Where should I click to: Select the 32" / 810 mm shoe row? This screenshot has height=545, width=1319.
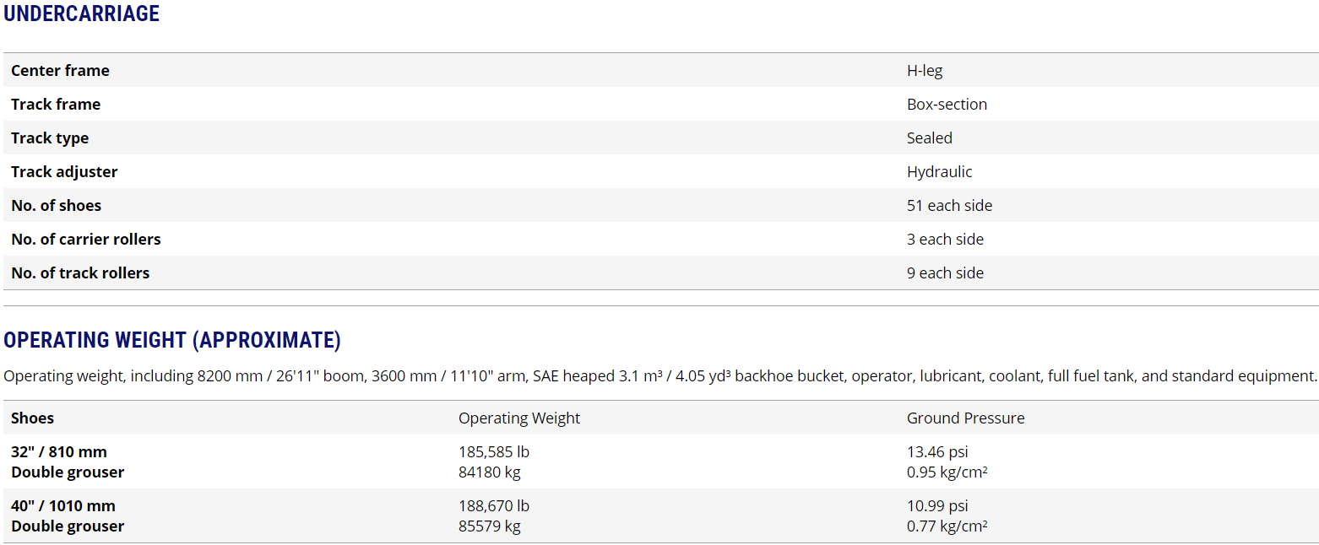tap(59, 452)
